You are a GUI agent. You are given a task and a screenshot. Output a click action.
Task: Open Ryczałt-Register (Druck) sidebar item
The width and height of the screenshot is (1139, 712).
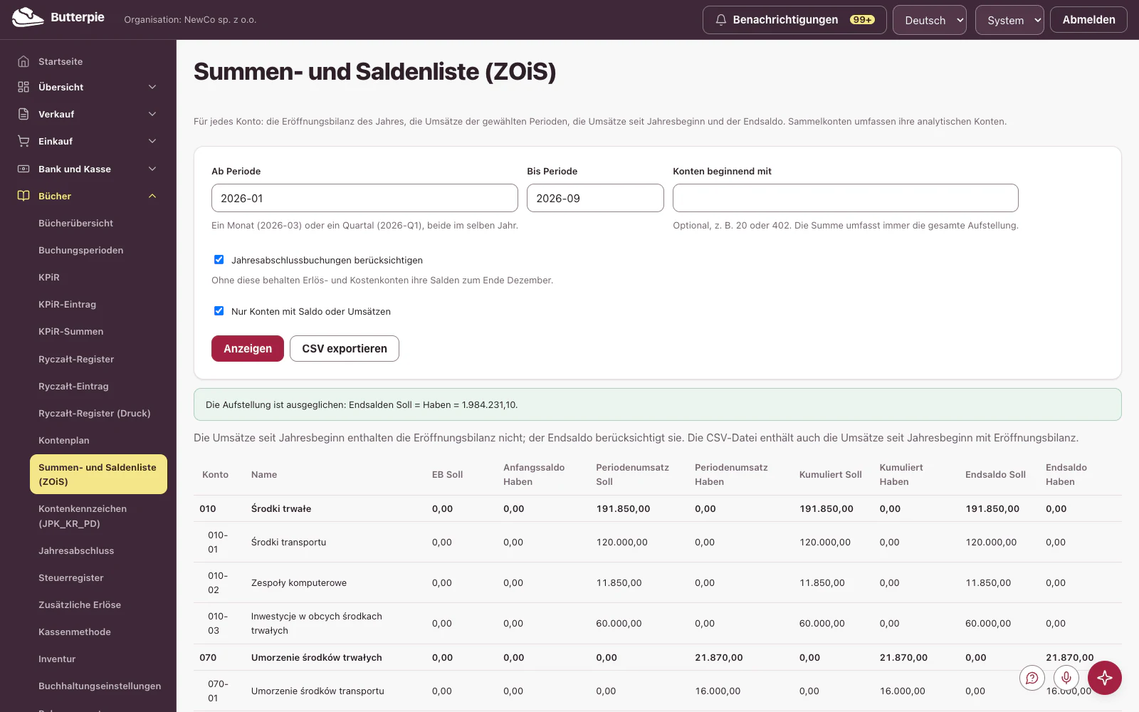click(x=95, y=413)
